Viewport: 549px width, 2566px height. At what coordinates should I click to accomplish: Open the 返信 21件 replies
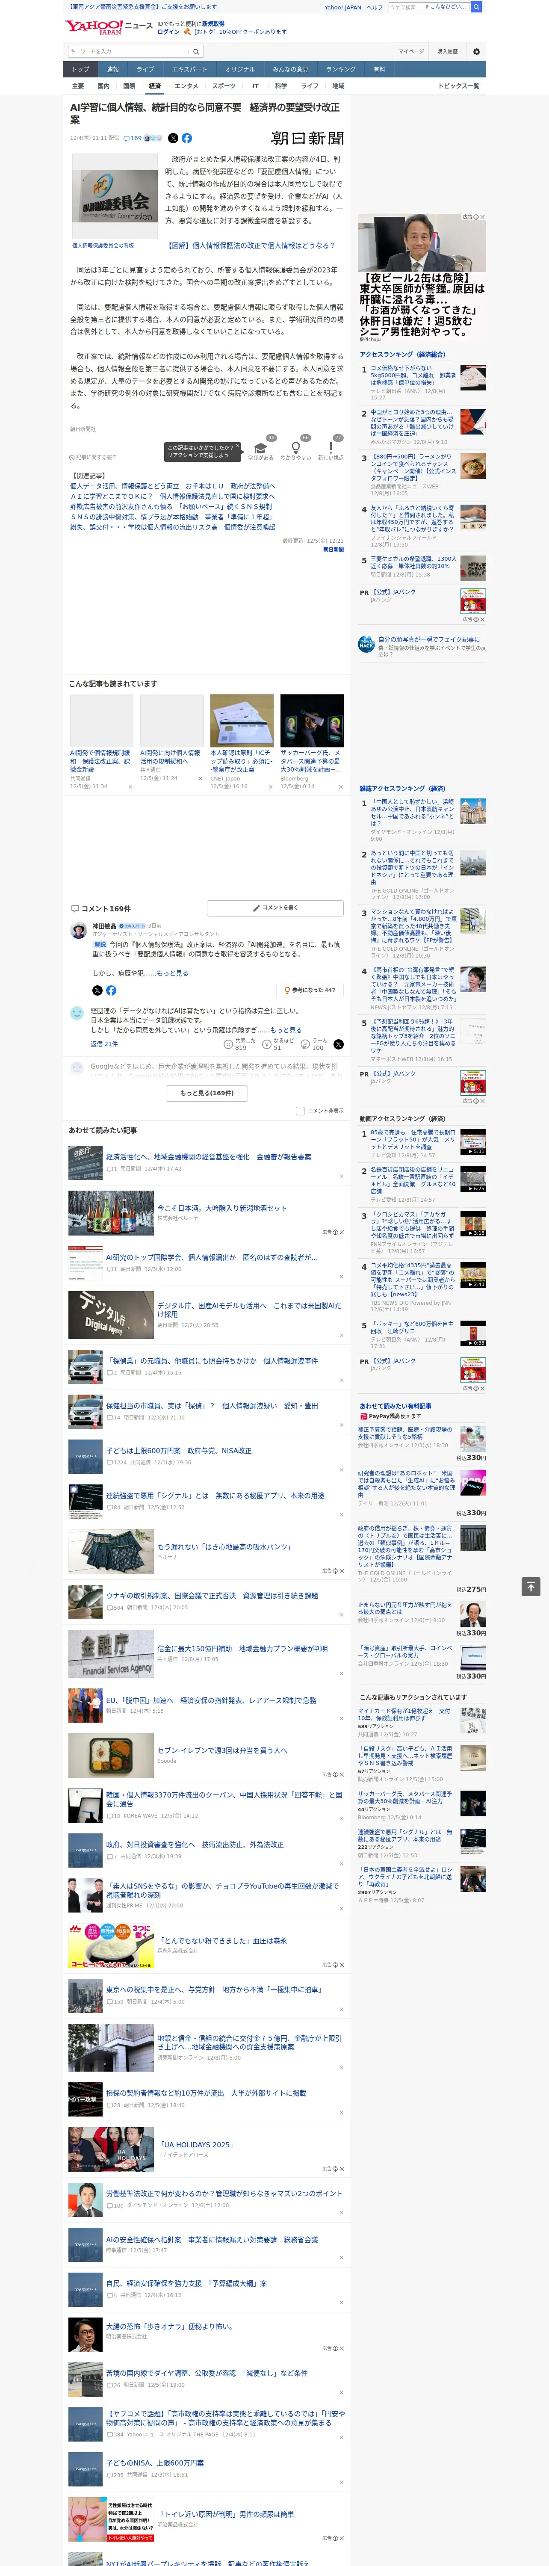coord(103,1044)
